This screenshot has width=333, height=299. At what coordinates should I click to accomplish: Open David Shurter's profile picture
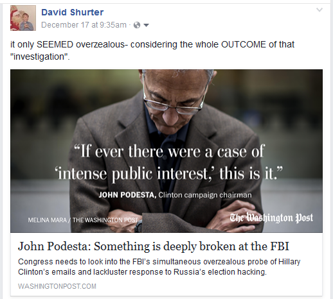[23, 18]
